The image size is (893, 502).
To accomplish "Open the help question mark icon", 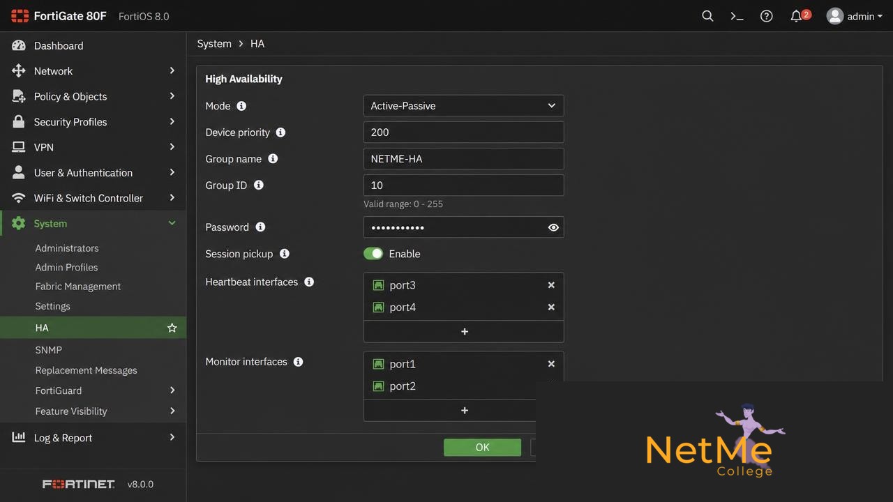I will (766, 16).
